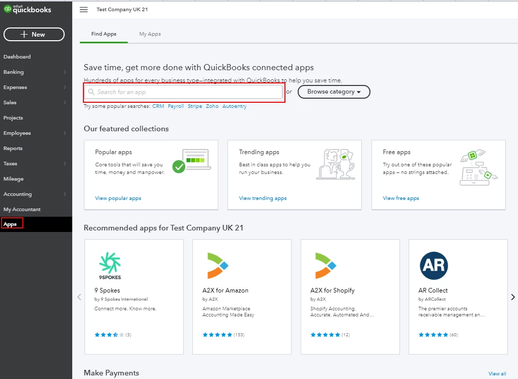
Task: Click the AR Collect logo
Action: click(x=434, y=266)
